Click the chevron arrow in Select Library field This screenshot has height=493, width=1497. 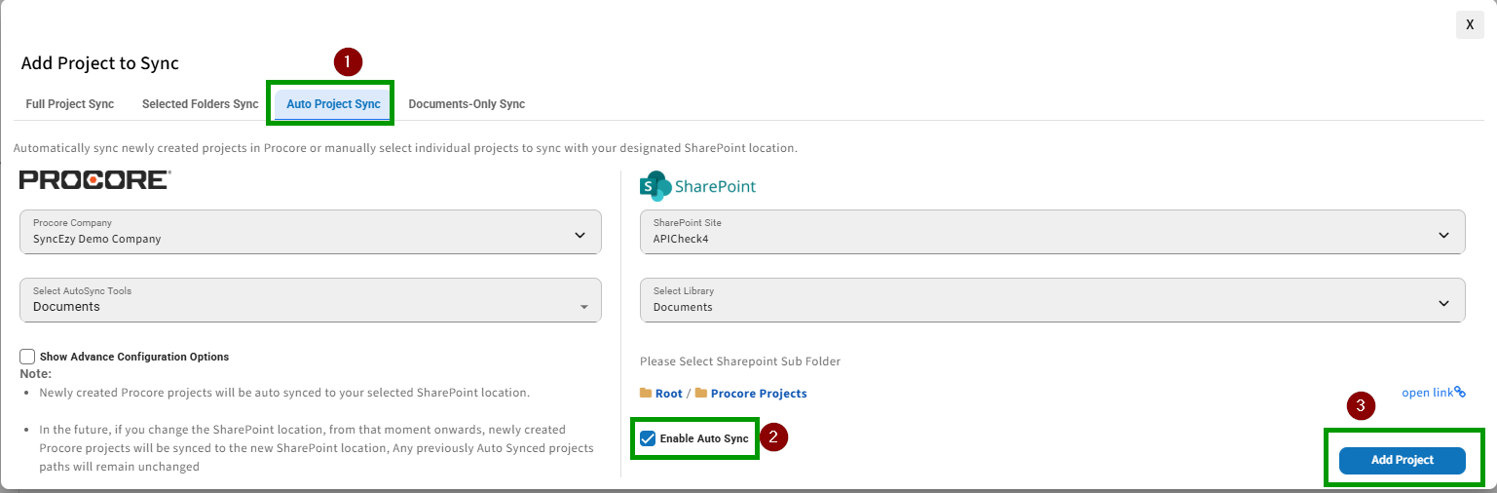[1444, 303]
